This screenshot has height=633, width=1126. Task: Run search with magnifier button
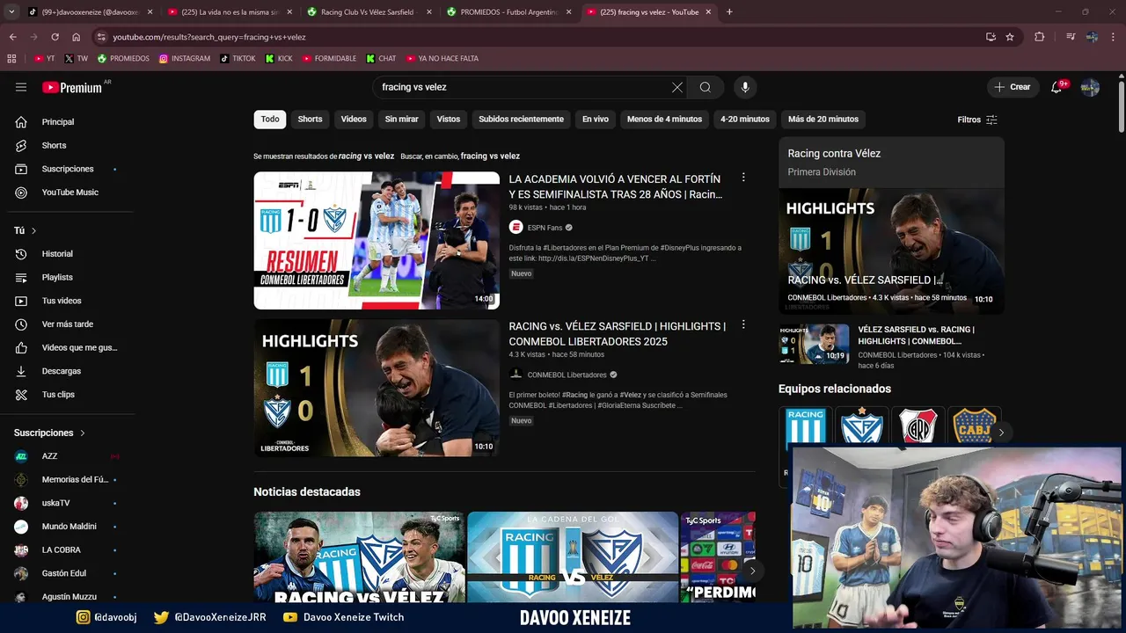[706, 87]
